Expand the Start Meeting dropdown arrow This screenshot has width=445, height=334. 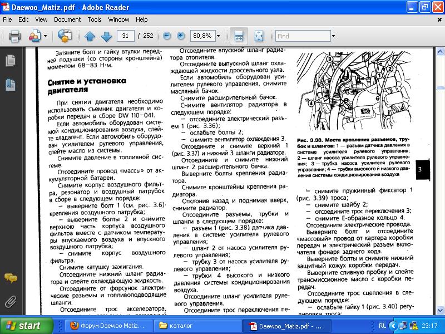point(46,36)
